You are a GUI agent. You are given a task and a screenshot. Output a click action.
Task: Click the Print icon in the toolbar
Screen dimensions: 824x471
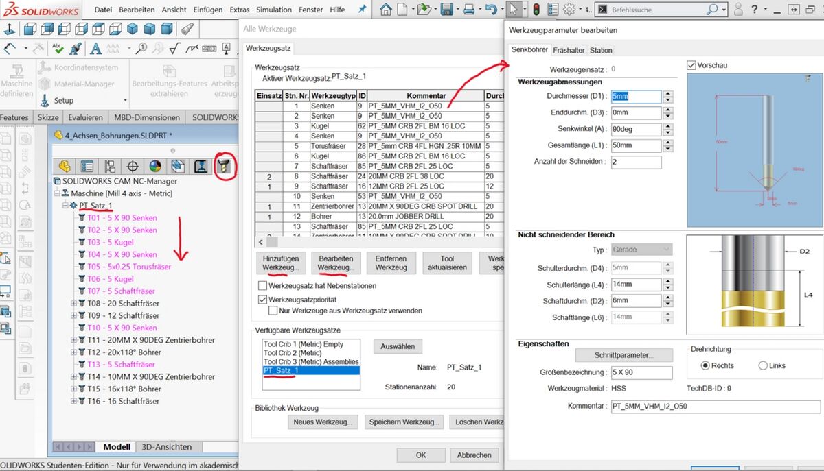[x=468, y=10]
